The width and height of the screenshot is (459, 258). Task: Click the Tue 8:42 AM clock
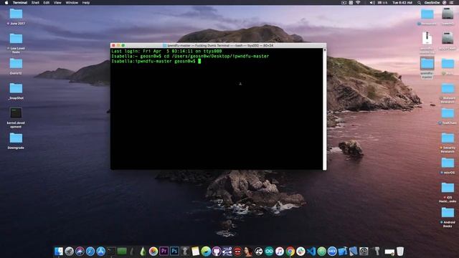[402, 3]
